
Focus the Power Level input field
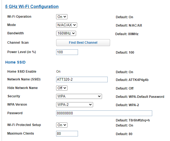67,52
